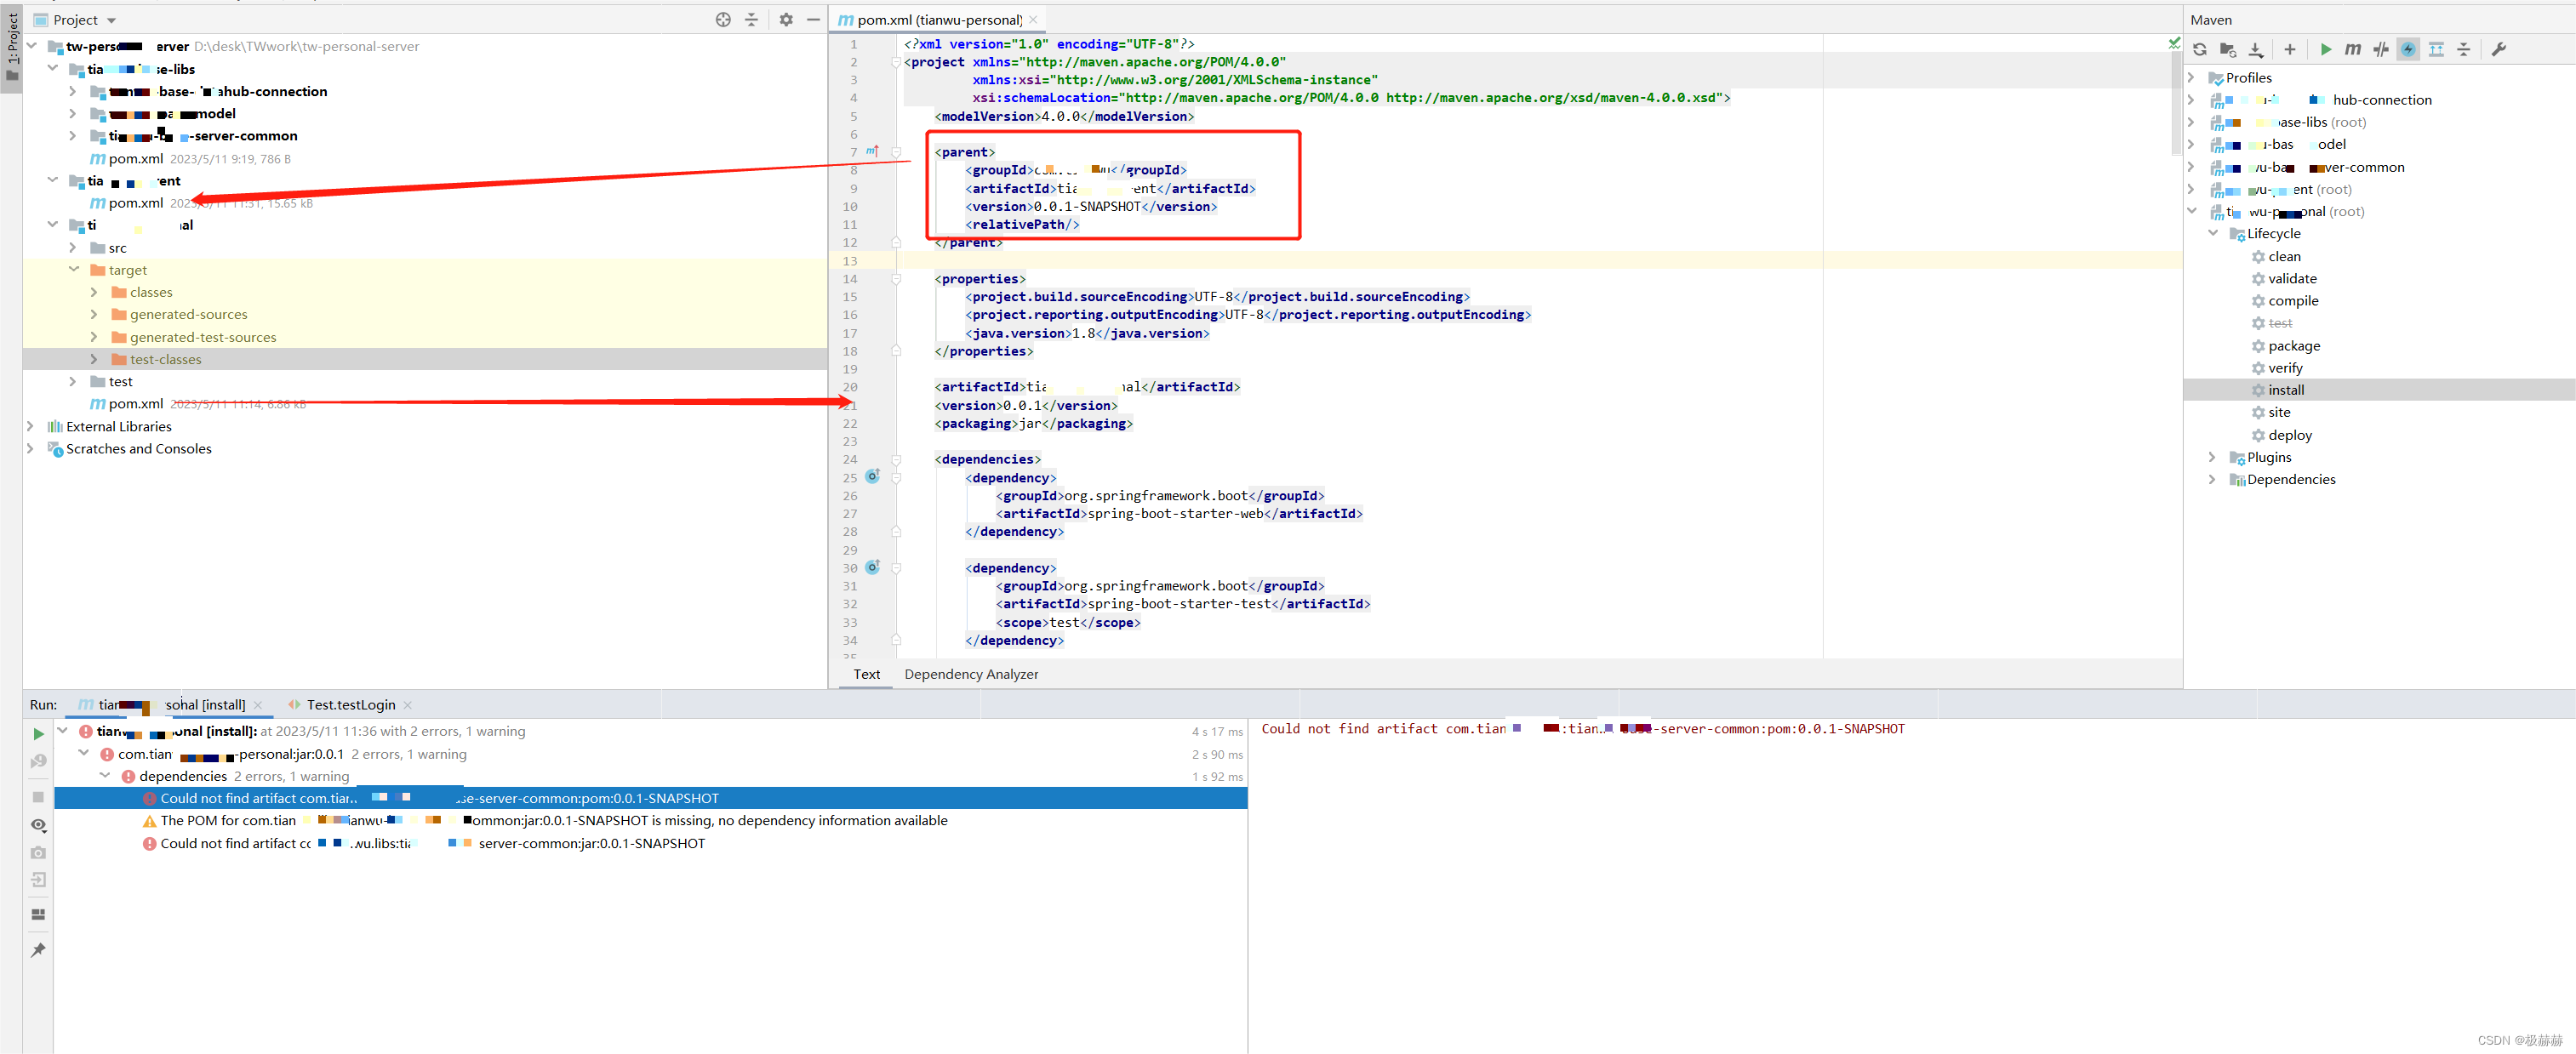This screenshot has height=1054, width=2576.
Task: Click the pom.xml file under 'test' directory
Action: click(x=136, y=402)
